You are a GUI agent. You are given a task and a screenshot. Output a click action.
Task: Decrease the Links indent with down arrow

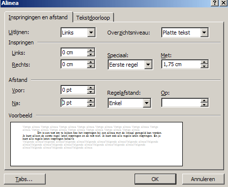tap(91, 54)
